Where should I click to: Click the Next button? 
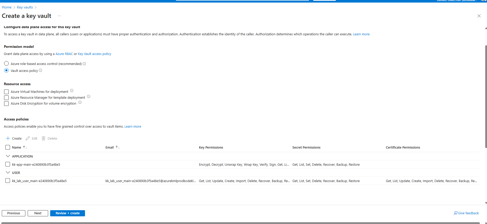point(38,213)
